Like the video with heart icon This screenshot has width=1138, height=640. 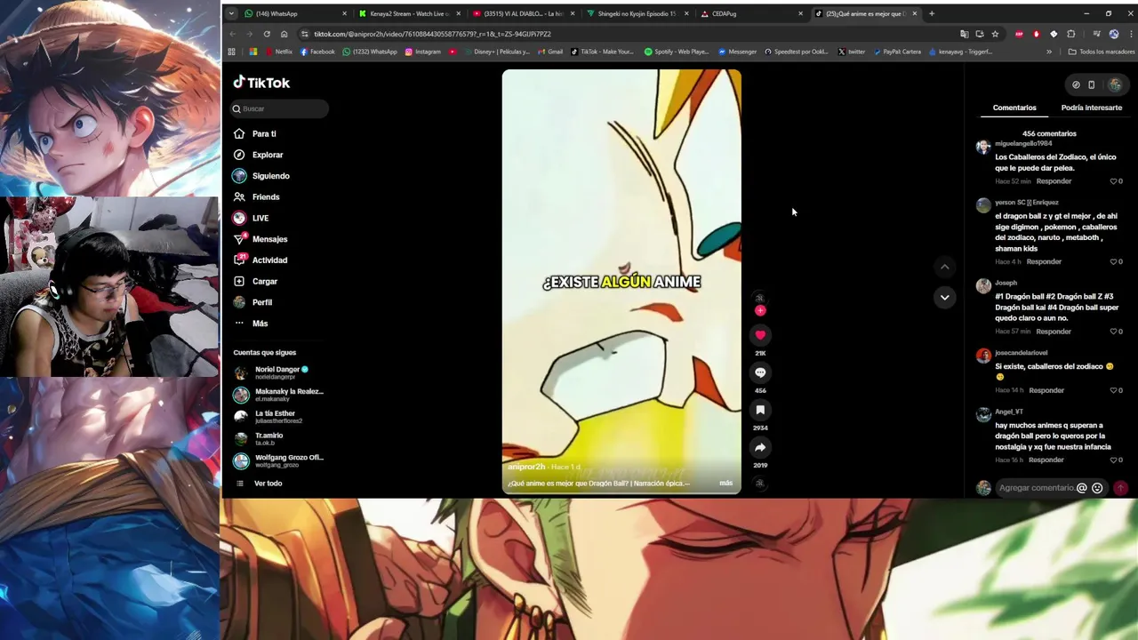pyautogui.click(x=760, y=335)
